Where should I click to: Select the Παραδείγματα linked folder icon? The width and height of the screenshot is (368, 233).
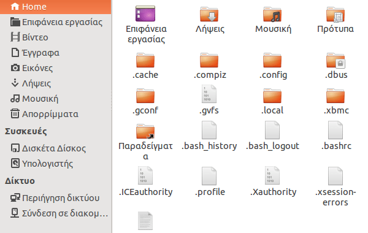point(145,131)
